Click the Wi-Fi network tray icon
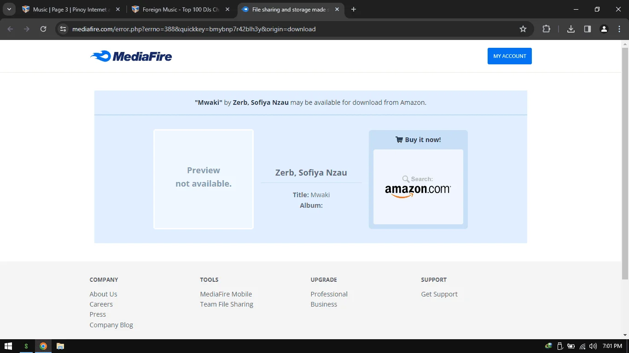The width and height of the screenshot is (629, 353). tap(582, 346)
